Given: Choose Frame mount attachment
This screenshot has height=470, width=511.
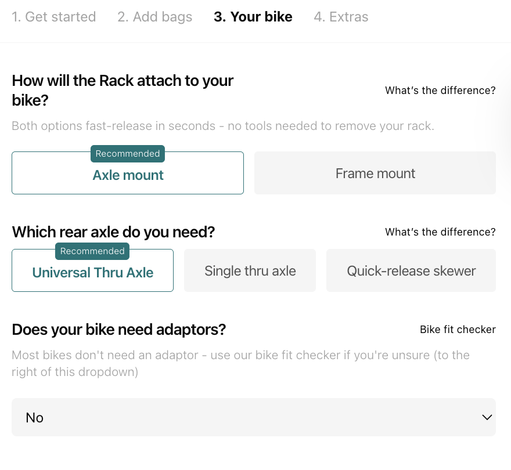Looking at the screenshot, I should 375,173.
